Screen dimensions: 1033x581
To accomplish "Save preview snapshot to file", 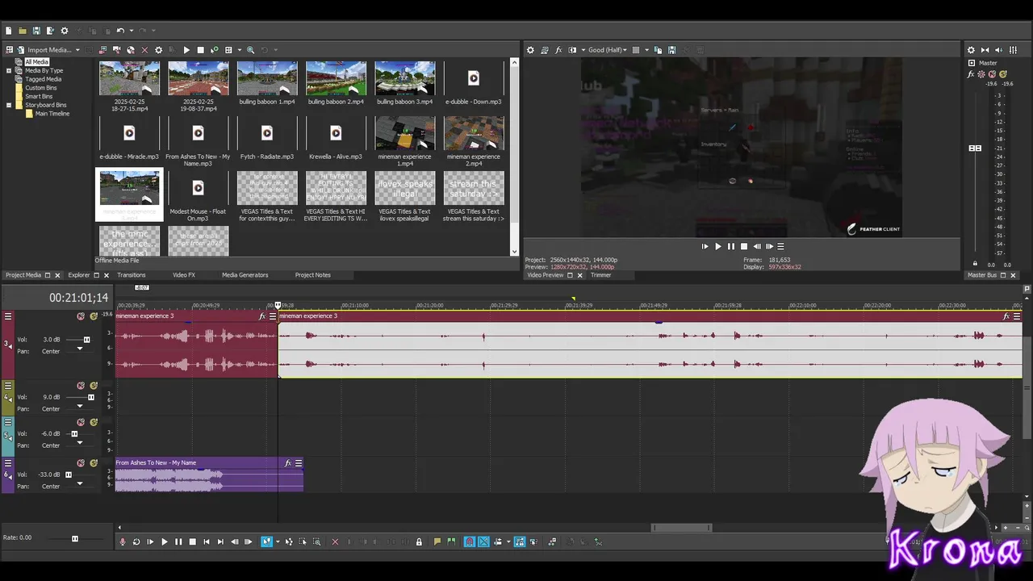I will point(671,50).
